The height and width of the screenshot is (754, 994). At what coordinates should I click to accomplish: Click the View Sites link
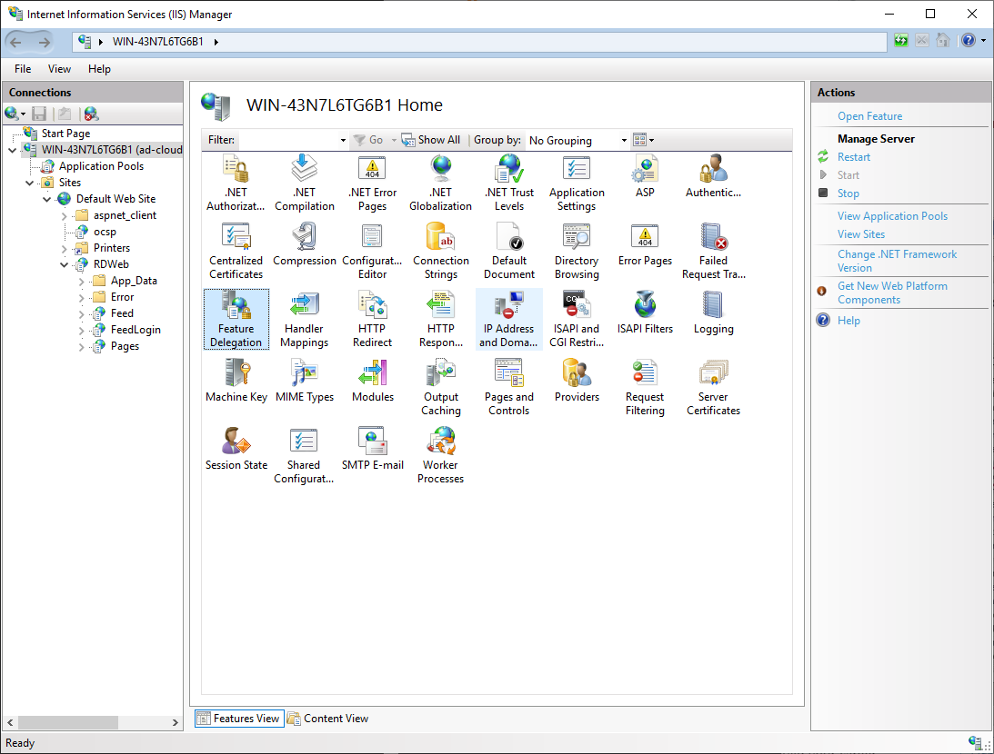[861, 233]
